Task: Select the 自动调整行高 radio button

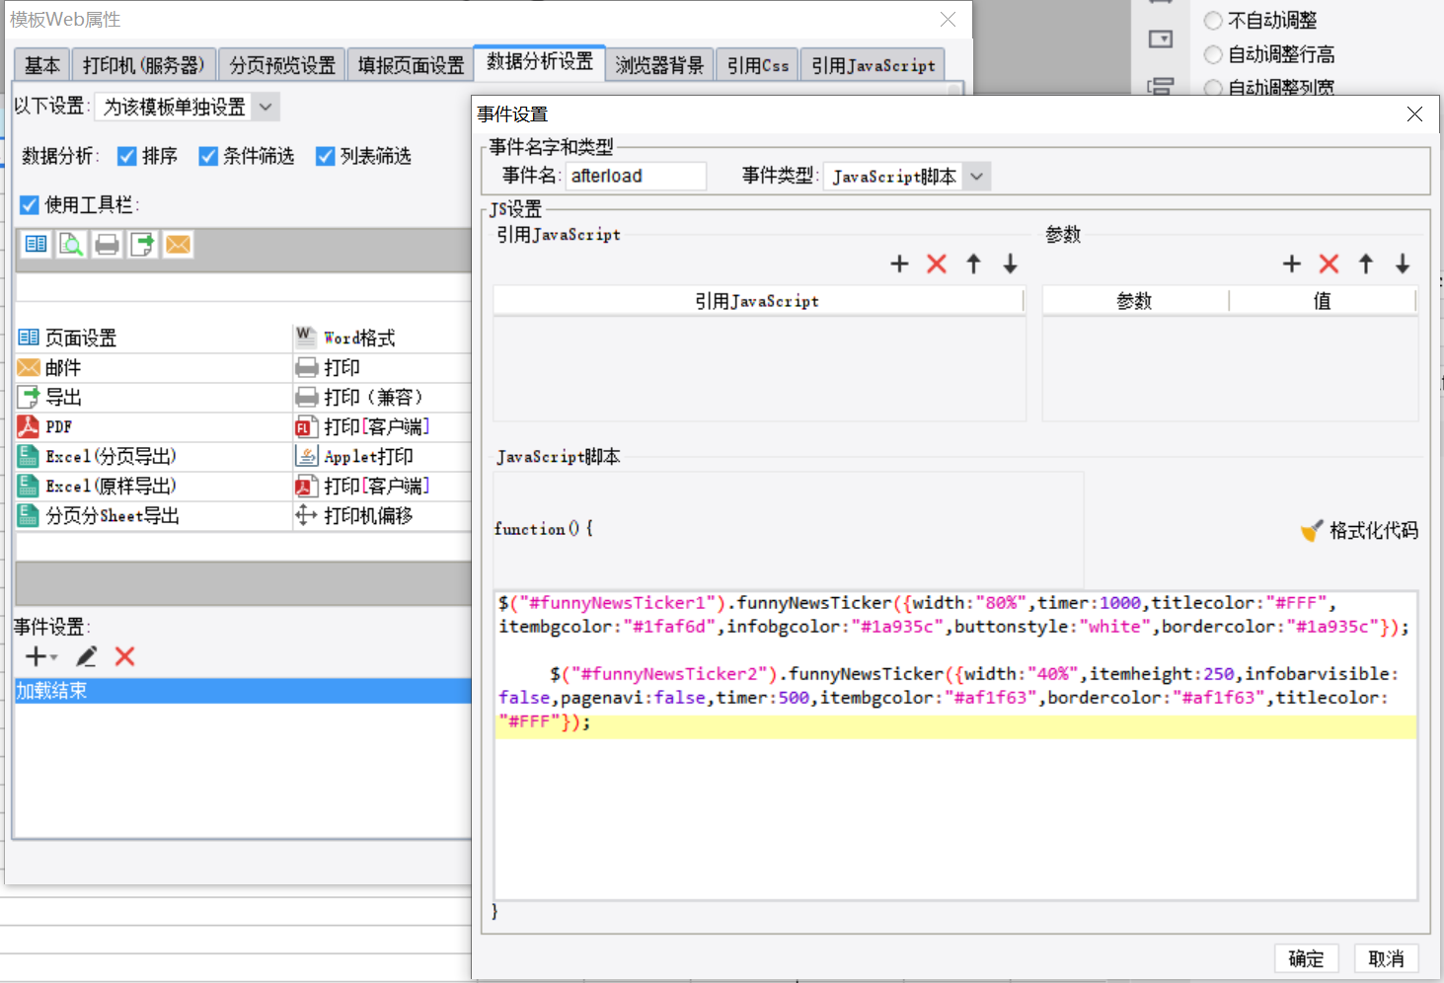Action: pos(1213,54)
